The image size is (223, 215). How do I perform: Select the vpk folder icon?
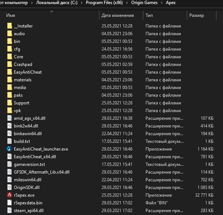tap(9, 111)
